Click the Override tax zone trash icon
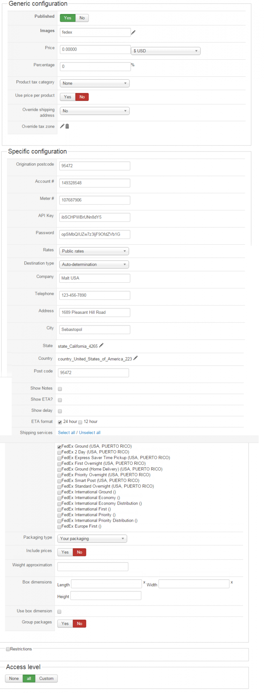 coord(67,126)
